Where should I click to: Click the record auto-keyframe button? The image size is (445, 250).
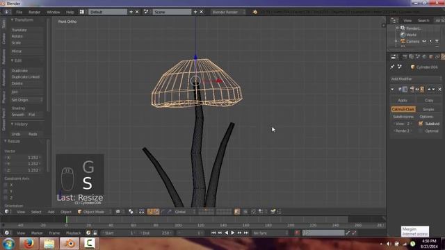click(297, 233)
